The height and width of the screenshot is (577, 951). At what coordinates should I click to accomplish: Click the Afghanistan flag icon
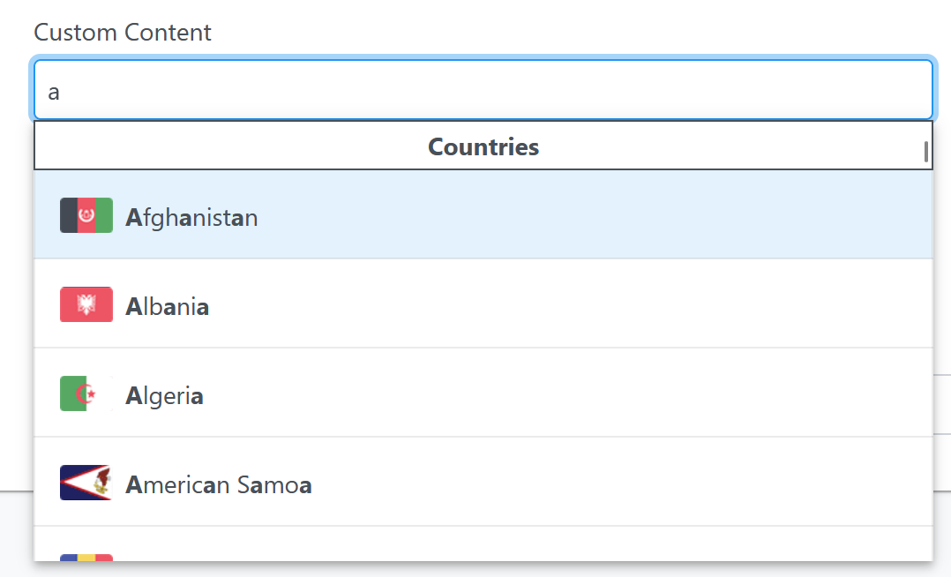[x=86, y=215]
